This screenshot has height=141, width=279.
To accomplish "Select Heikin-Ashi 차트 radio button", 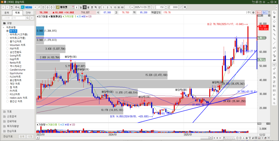I will [x=7, y=98].
